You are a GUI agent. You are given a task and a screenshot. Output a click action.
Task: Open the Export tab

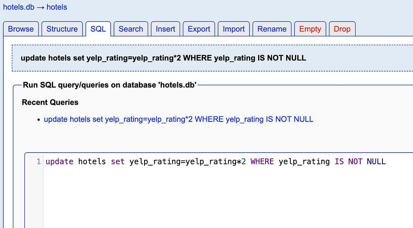pyautogui.click(x=199, y=29)
